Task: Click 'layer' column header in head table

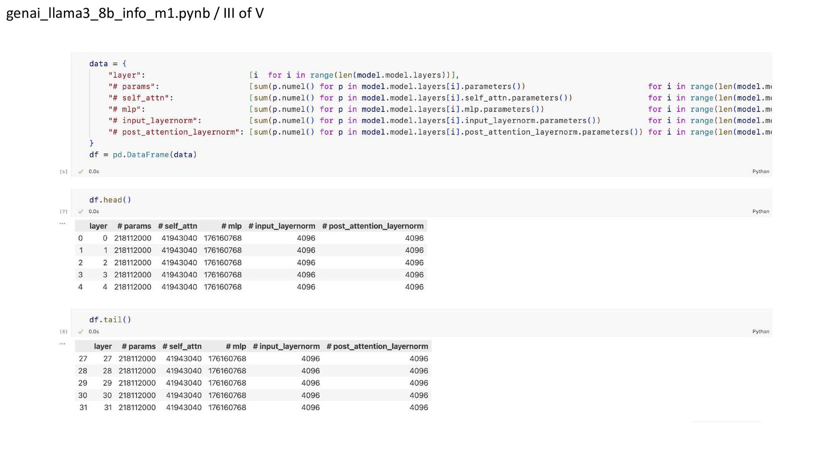Action: coord(98,226)
